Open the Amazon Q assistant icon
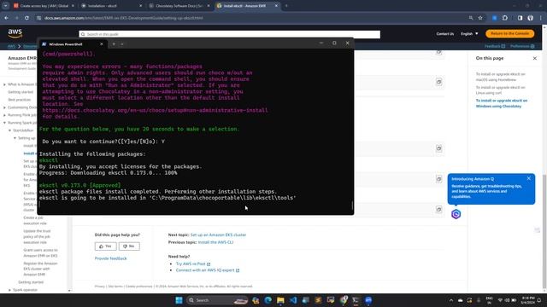Viewport: 547px width, 307px height. pyautogui.click(x=456, y=214)
